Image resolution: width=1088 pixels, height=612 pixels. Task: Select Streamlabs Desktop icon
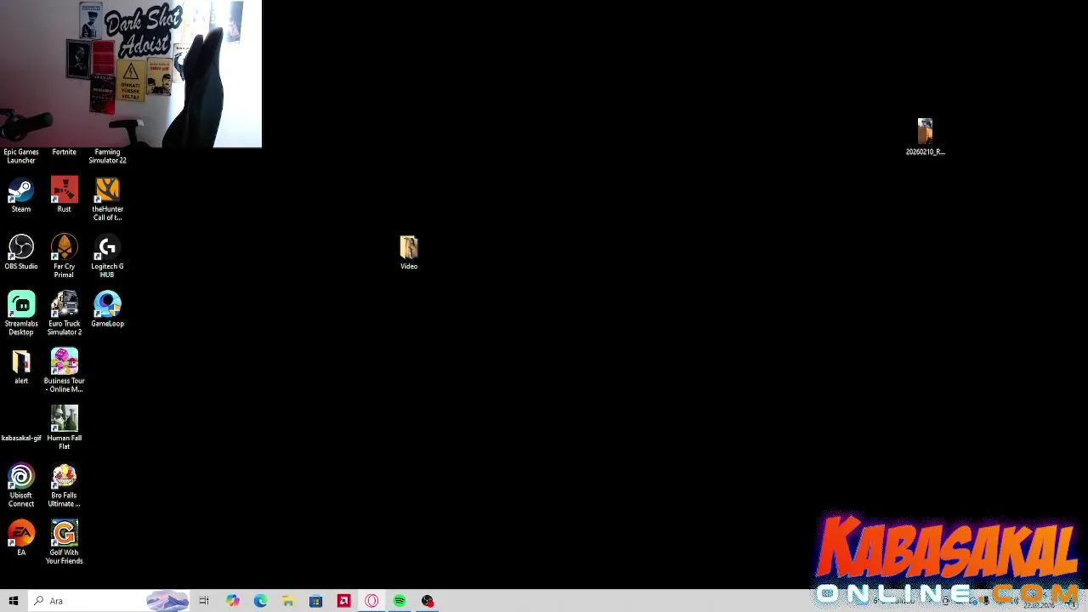(21, 304)
